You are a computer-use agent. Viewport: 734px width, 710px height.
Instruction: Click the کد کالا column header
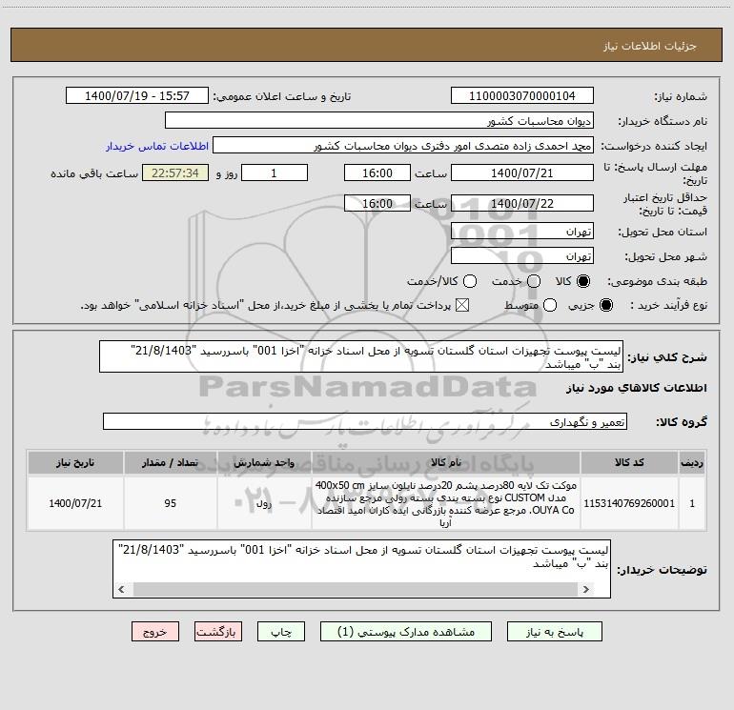[629, 462]
